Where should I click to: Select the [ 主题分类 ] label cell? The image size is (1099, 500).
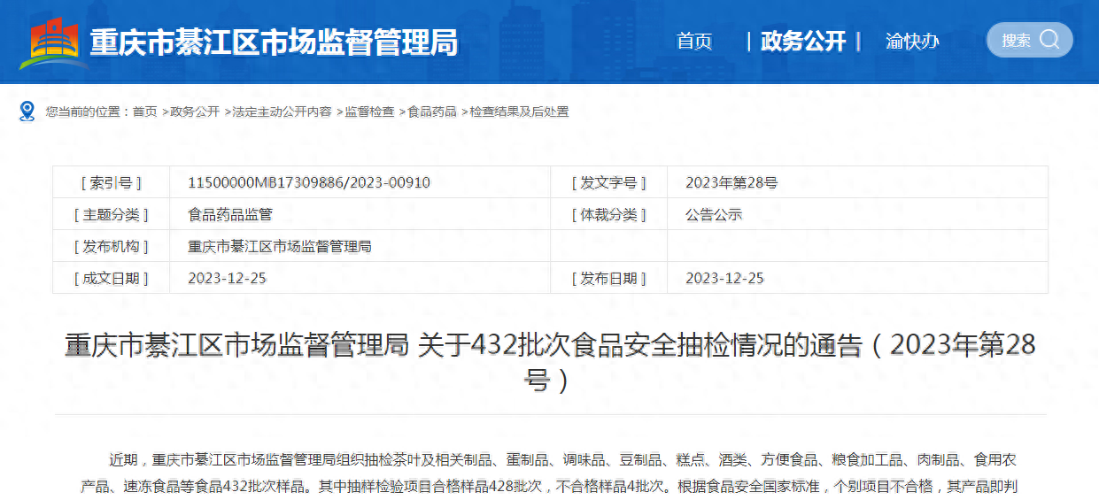(112, 214)
